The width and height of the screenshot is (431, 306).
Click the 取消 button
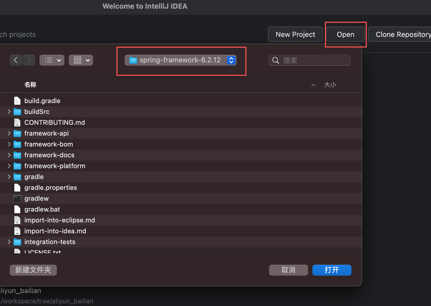(x=289, y=270)
